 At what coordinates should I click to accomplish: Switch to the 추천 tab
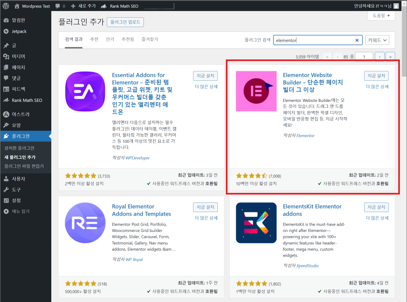94,39
